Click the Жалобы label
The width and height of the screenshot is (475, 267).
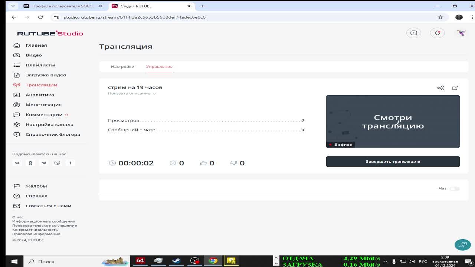(x=36, y=186)
